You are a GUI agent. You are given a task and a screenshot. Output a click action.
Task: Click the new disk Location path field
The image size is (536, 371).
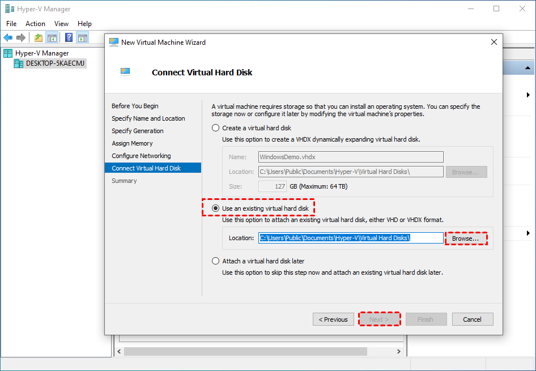(351, 172)
